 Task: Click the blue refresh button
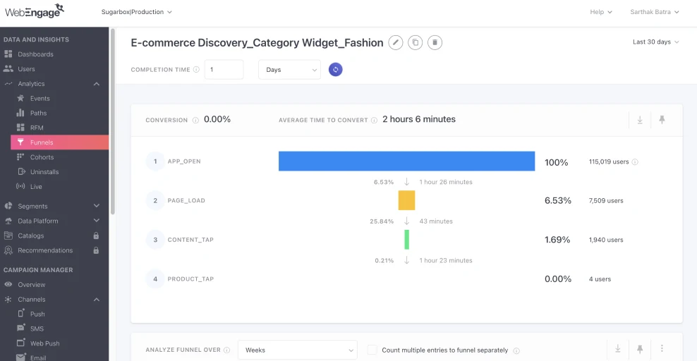(336, 70)
